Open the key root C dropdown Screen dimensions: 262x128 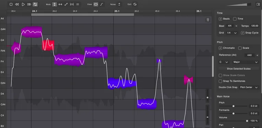(224, 62)
